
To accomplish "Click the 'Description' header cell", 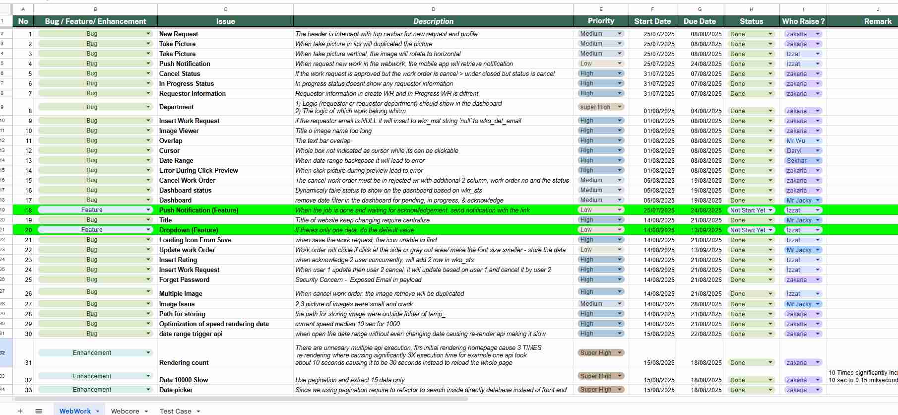I will tap(433, 21).
